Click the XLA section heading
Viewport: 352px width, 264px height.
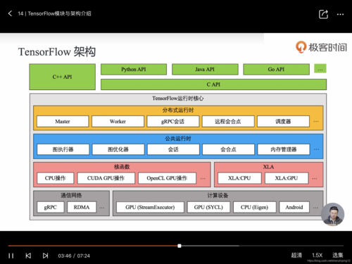[268, 167]
